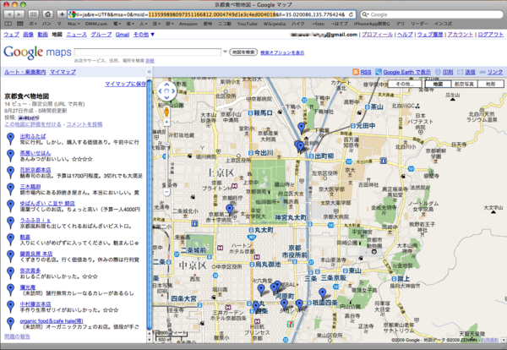Click the Home icon in Safari toolbar
The width and height of the screenshot is (507, 350).
(48, 14)
